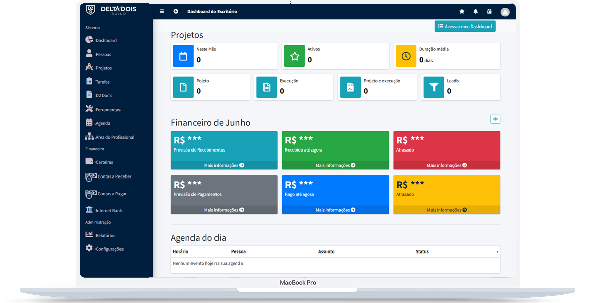Click the Acessar meu Dashboard button
This screenshot has height=303, width=600.
point(465,27)
